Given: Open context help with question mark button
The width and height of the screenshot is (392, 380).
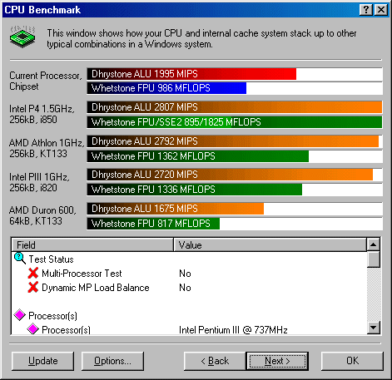Looking at the screenshot, I should click(x=366, y=10).
